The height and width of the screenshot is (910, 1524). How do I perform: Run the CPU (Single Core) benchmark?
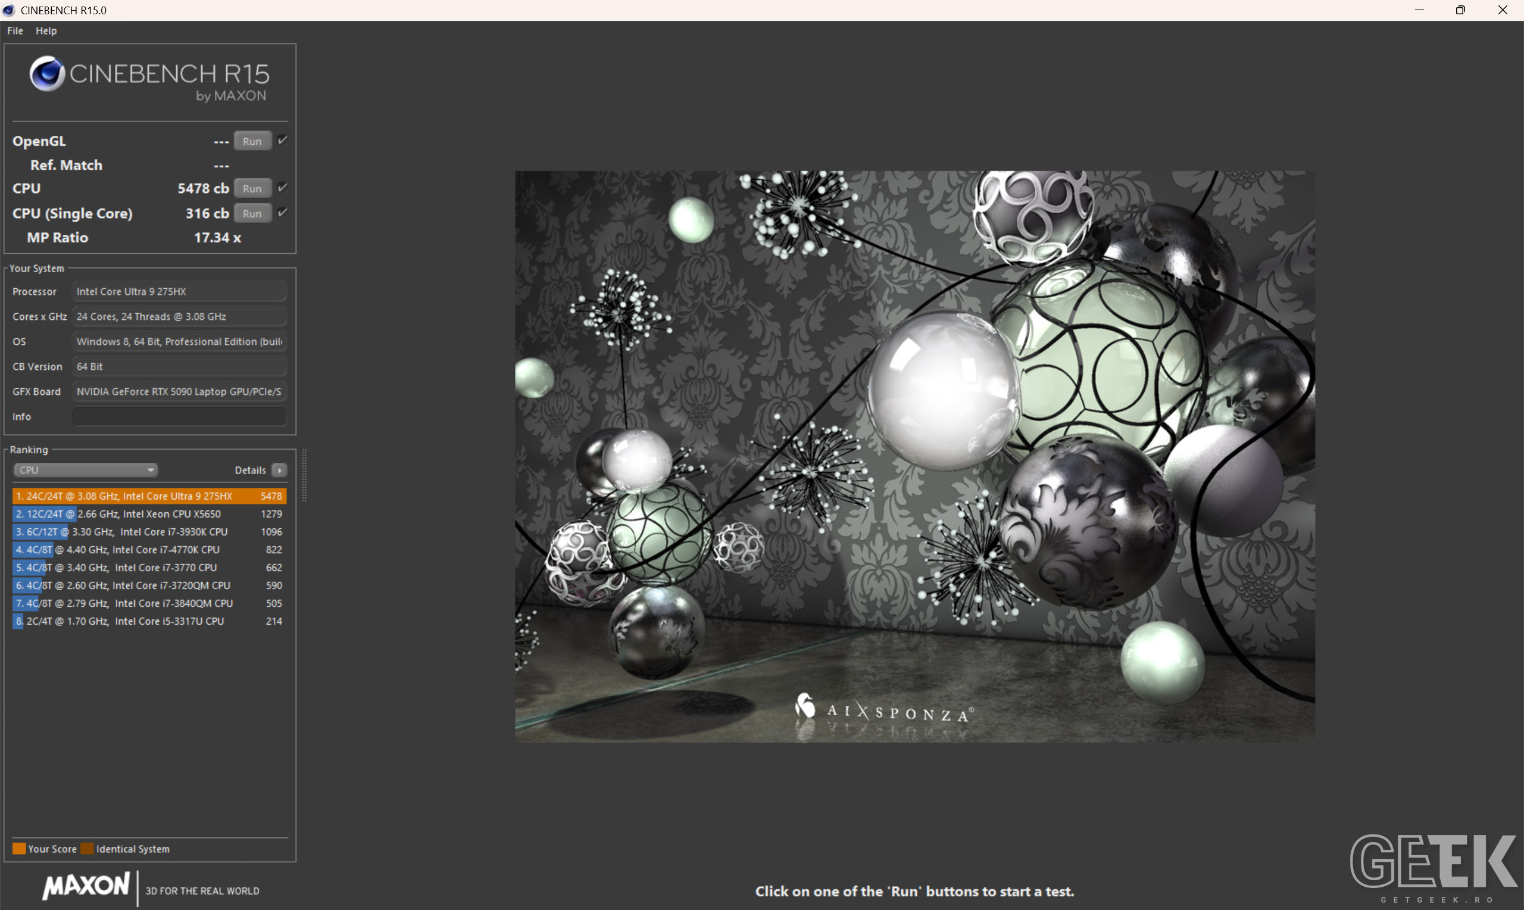pos(252,213)
